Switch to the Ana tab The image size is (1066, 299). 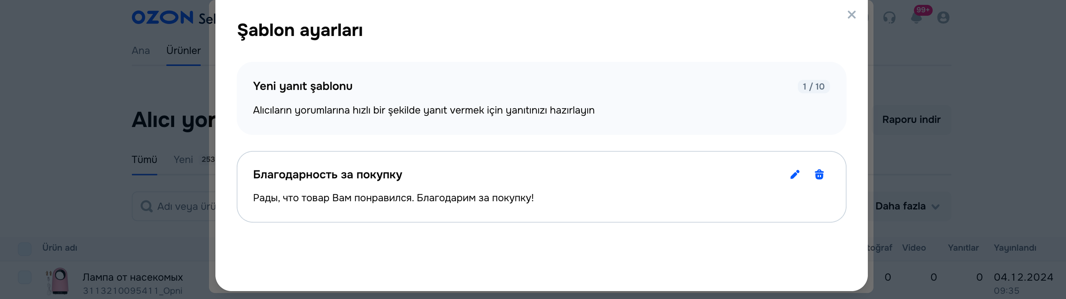click(141, 51)
